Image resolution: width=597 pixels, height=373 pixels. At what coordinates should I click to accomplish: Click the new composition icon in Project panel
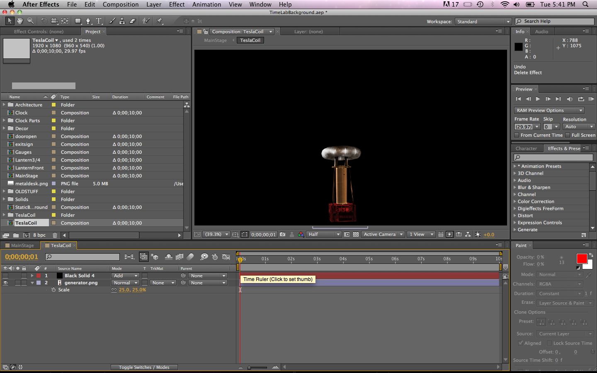(27, 235)
